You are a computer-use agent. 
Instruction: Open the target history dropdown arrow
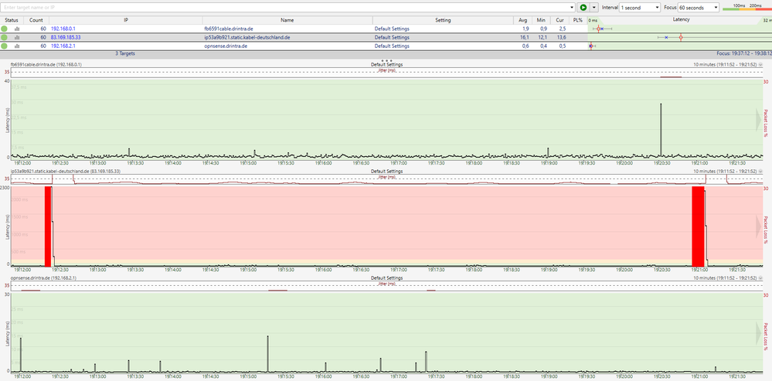pyautogui.click(x=572, y=8)
